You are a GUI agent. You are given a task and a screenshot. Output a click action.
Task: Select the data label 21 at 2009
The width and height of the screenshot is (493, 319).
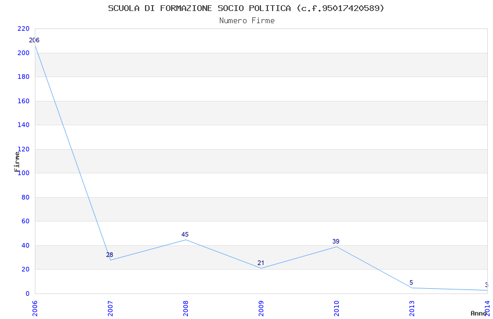click(x=260, y=263)
